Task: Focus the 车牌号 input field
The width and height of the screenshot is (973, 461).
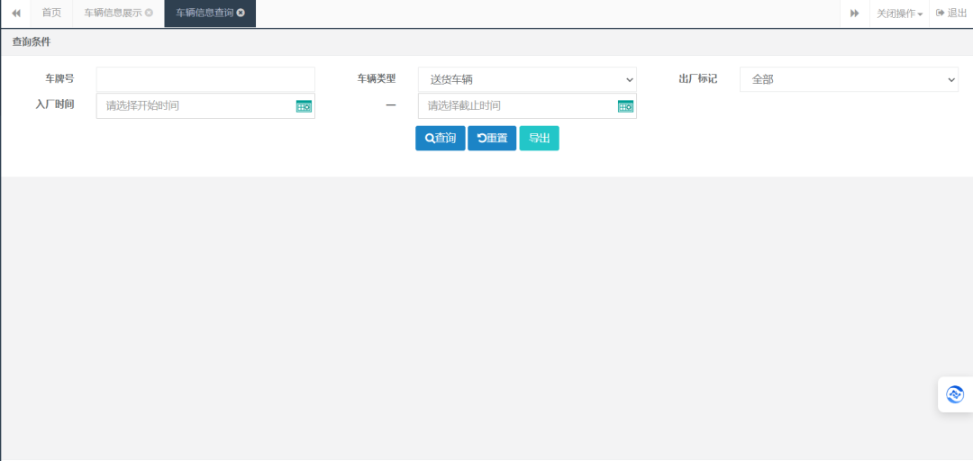Action: pyautogui.click(x=205, y=79)
